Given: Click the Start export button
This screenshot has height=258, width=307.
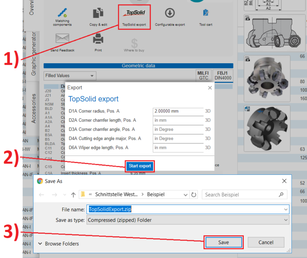Looking at the screenshot, I should tap(140, 166).
